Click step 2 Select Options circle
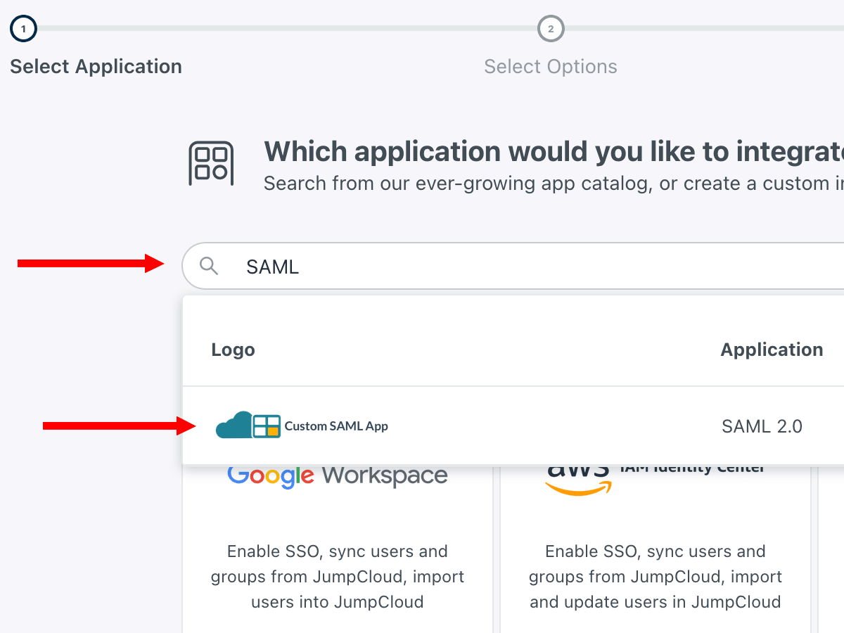Screen dimensions: 844x633 tap(551, 29)
